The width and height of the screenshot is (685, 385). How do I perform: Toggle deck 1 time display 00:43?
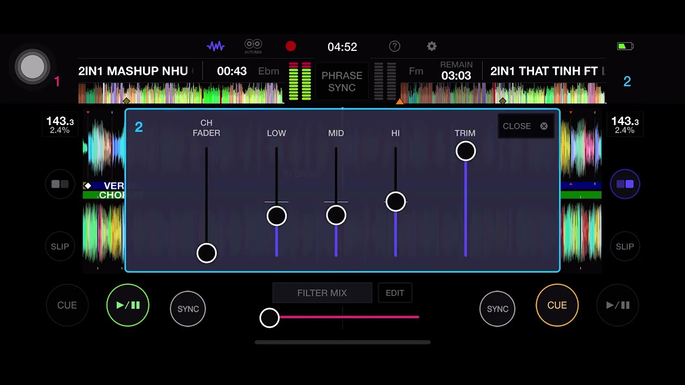(232, 71)
